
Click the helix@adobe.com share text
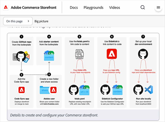(x=49, y=103)
